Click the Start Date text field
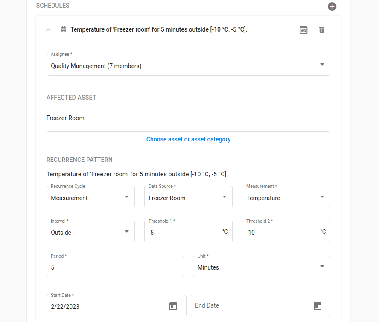Image resolution: width=379 pixels, height=322 pixels. coord(107,306)
